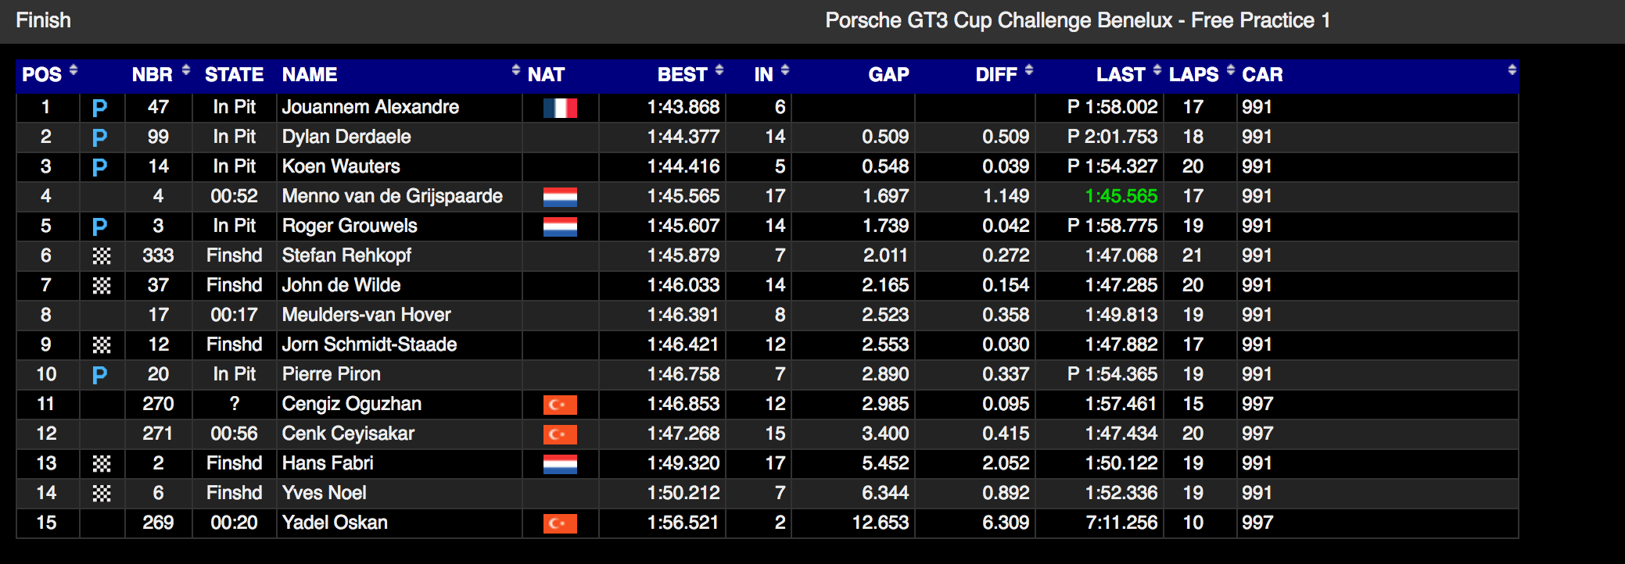Click the NBR column sort arrows
Image resolution: width=1625 pixels, height=564 pixels.
click(x=186, y=70)
